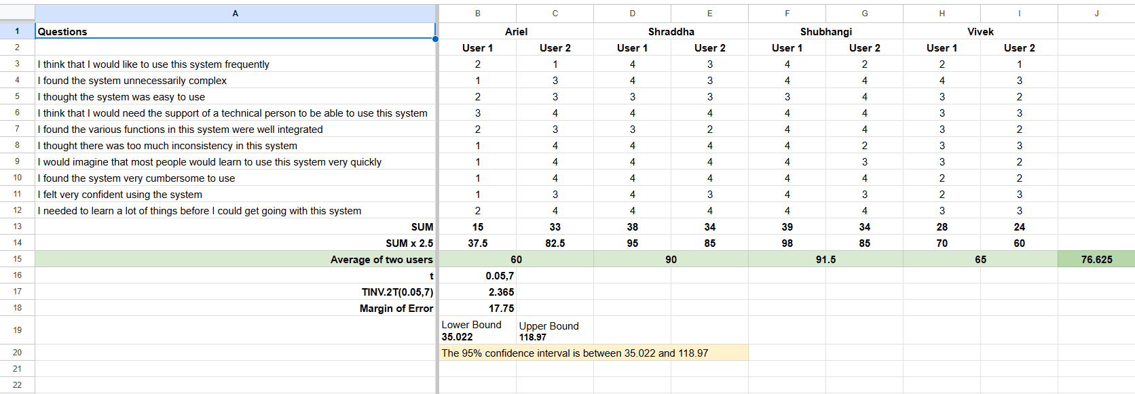This screenshot has width=1135, height=394.
Task: Select sum value 28 in column H
Action: (x=942, y=226)
